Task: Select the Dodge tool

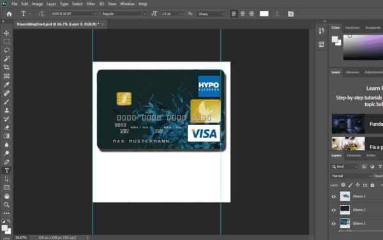Action: [6, 153]
